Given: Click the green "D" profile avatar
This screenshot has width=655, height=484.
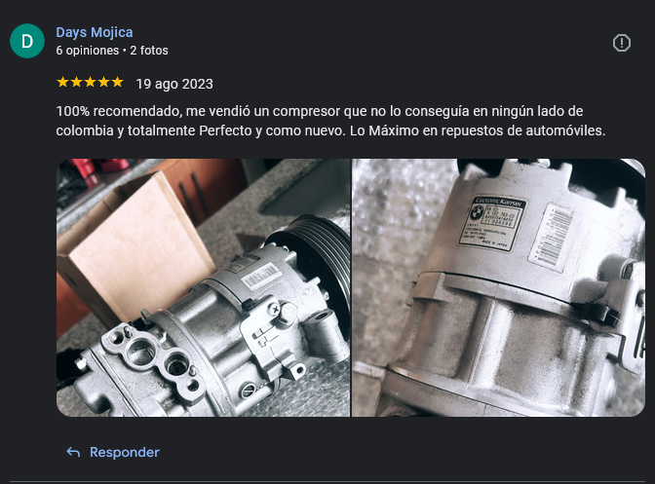Looking at the screenshot, I should 27,41.
